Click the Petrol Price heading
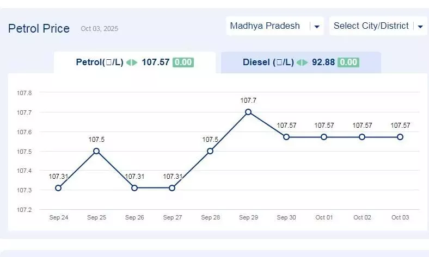 click(x=39, y=28)
